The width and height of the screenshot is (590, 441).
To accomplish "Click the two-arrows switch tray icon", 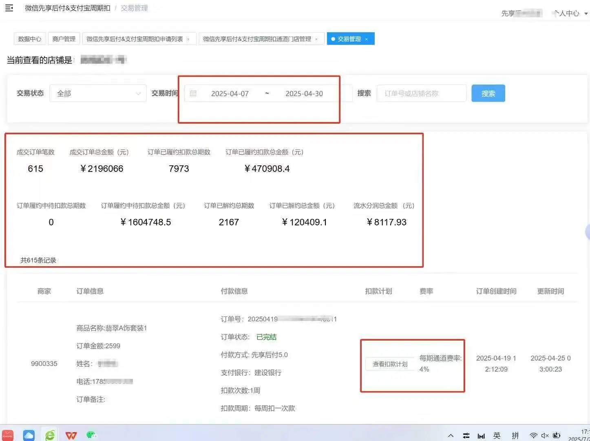I will click(x=466, y=436).
